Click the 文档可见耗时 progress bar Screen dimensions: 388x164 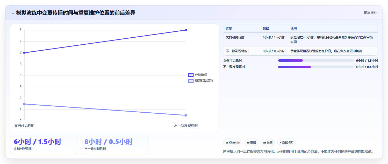pos(316,60)
